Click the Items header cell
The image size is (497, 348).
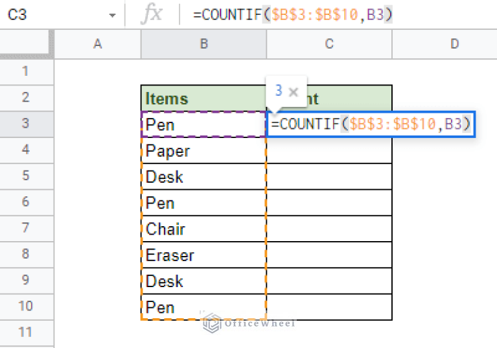(203, 99)
